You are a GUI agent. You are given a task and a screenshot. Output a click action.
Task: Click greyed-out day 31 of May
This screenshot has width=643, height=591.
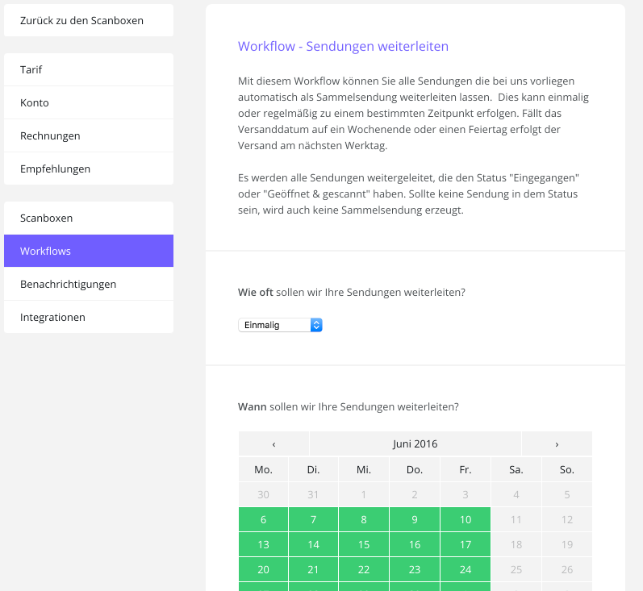point(313,495)
